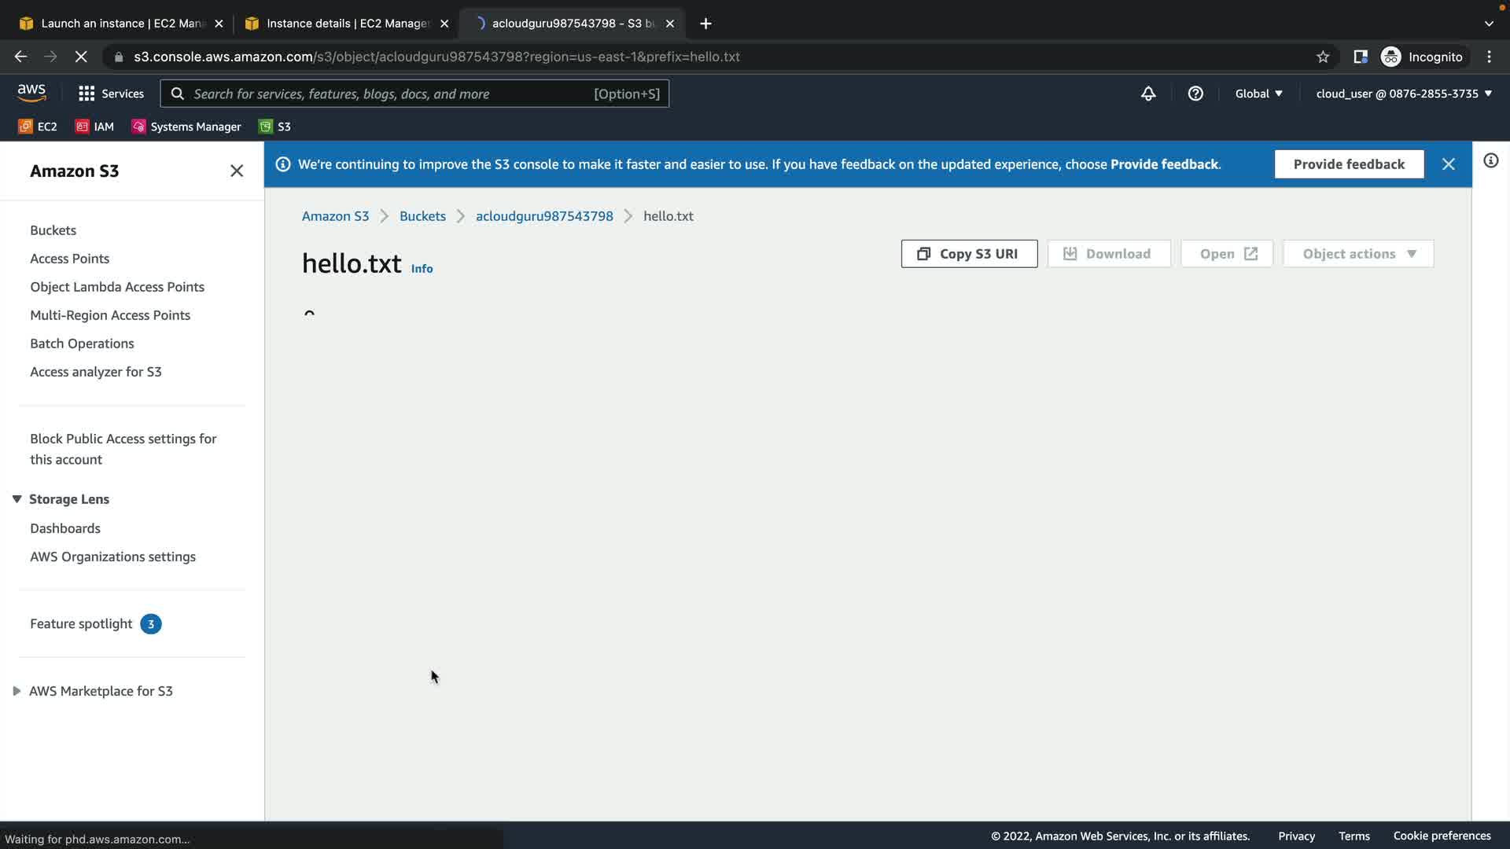This screenshot has width=1510, height=849.
Task: Collapse the Amazon S3 navigation sidebar
Action: [236, 171]
